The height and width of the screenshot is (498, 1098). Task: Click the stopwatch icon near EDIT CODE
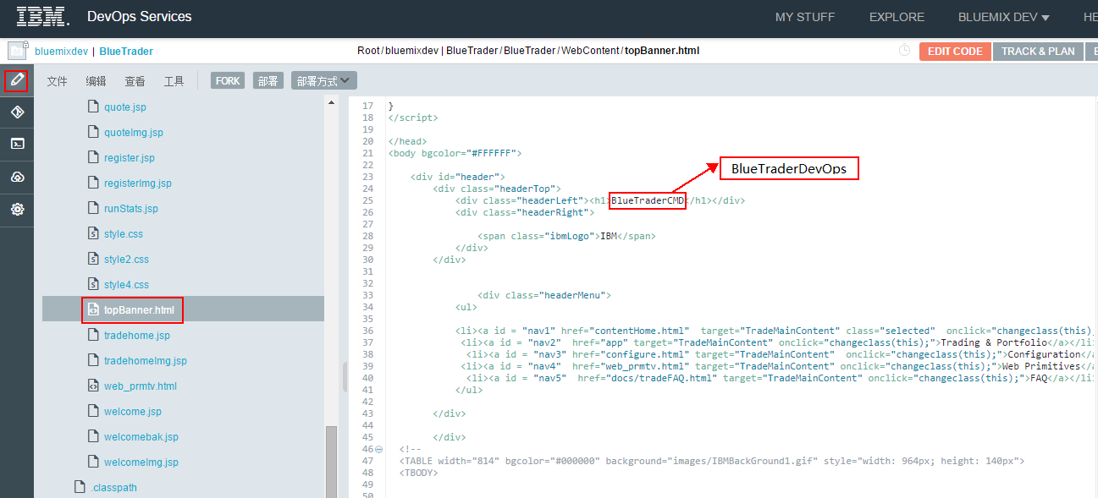904,51
